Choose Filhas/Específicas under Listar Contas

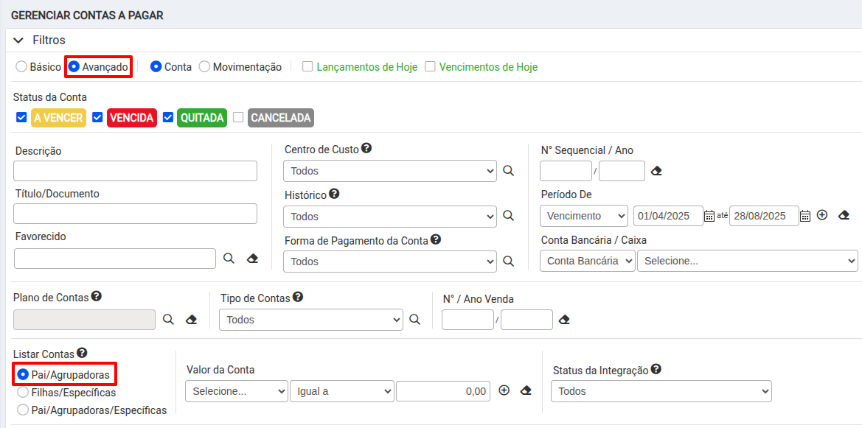pos(23,393)
